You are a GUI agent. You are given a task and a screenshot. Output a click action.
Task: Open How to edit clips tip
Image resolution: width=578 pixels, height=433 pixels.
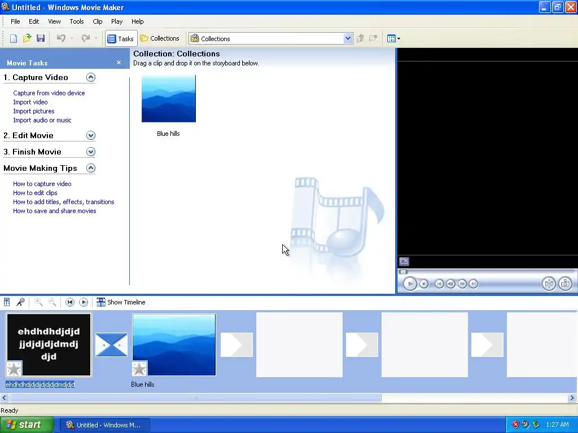pos(35,193)
